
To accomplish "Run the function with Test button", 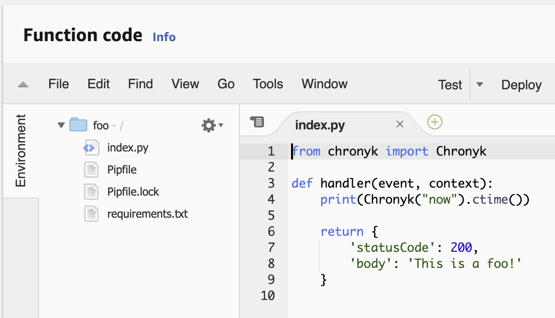I will [x=450, y=85].
